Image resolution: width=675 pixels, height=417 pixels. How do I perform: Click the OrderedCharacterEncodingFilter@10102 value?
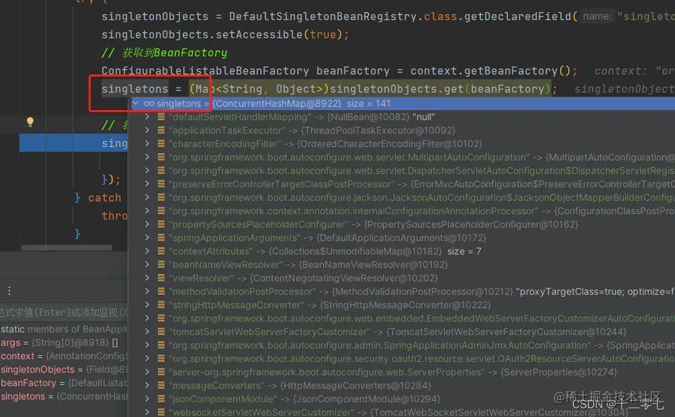coord(389,143)
